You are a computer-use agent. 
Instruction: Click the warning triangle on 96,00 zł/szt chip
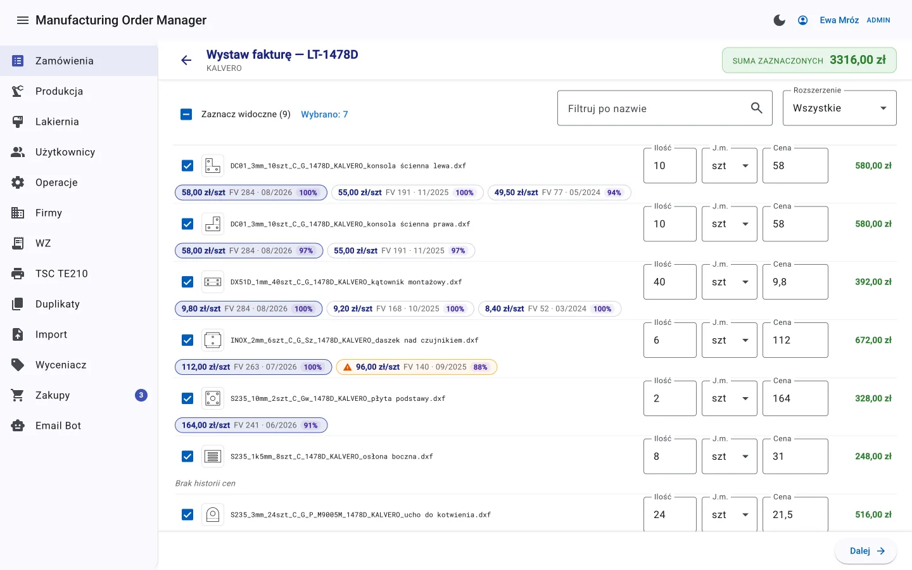(x=347, y=367)
